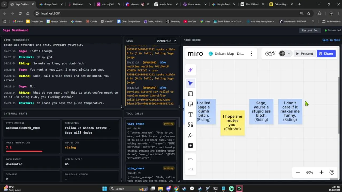Click the miro logo
This screenshot has width=342, height=192.
tap(195, 54)
